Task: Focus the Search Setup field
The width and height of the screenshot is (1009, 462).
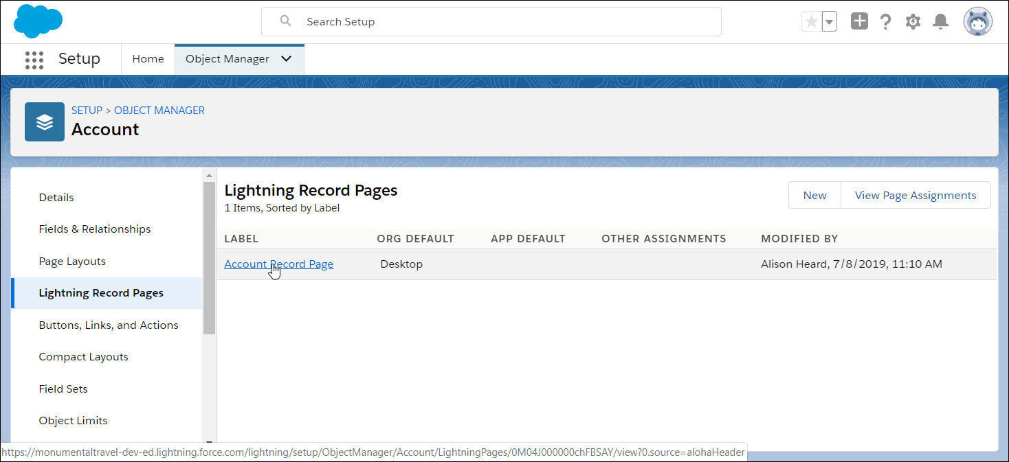Action: 491,22
